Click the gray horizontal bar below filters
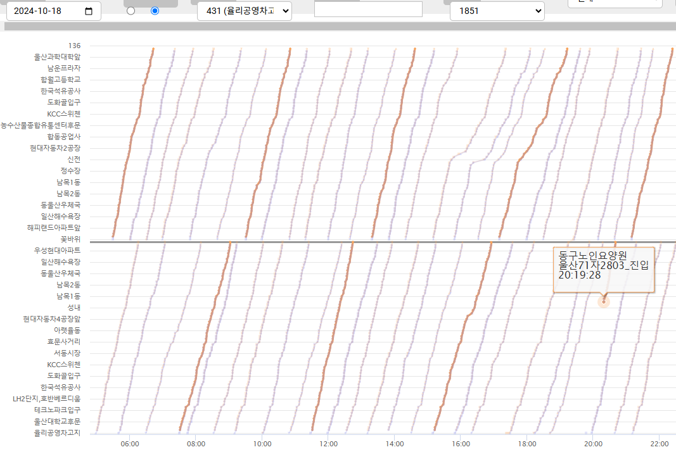The width and height of the screenshot is (676, 452). click(340, 27)
